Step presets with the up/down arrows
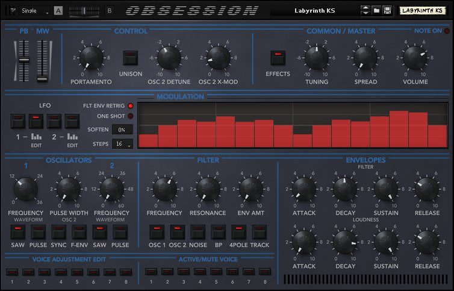The image size is (454, 291). pyautogui.click(x=365, y=11)
